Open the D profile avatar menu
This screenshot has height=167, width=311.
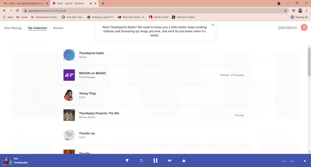click(304, 27)
